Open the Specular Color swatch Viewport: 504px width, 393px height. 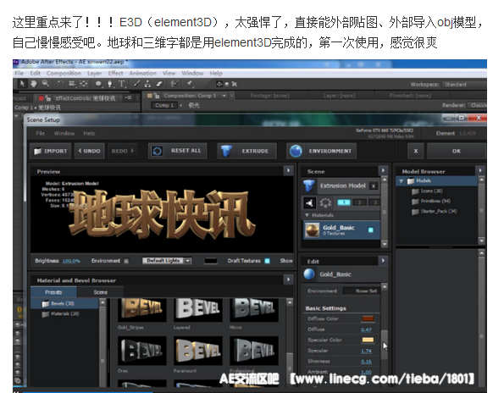368,340
